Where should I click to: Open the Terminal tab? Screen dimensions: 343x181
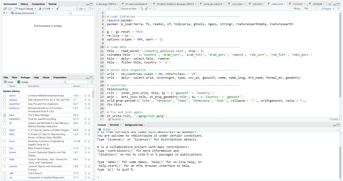(114, 125)
